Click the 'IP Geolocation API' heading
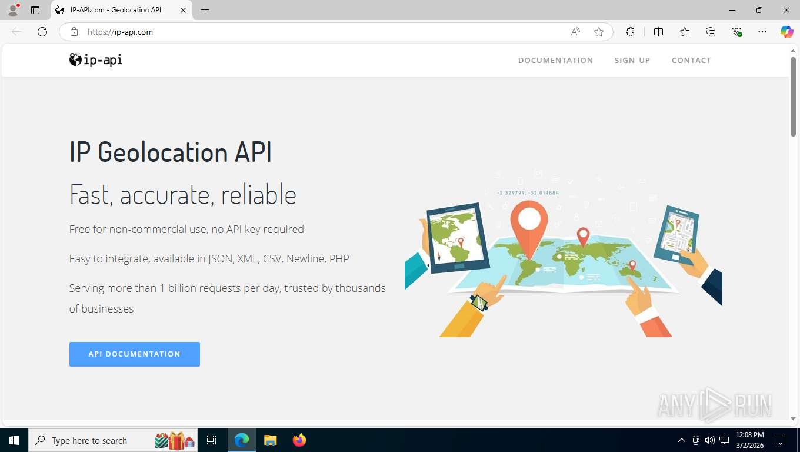 (171, 152)
